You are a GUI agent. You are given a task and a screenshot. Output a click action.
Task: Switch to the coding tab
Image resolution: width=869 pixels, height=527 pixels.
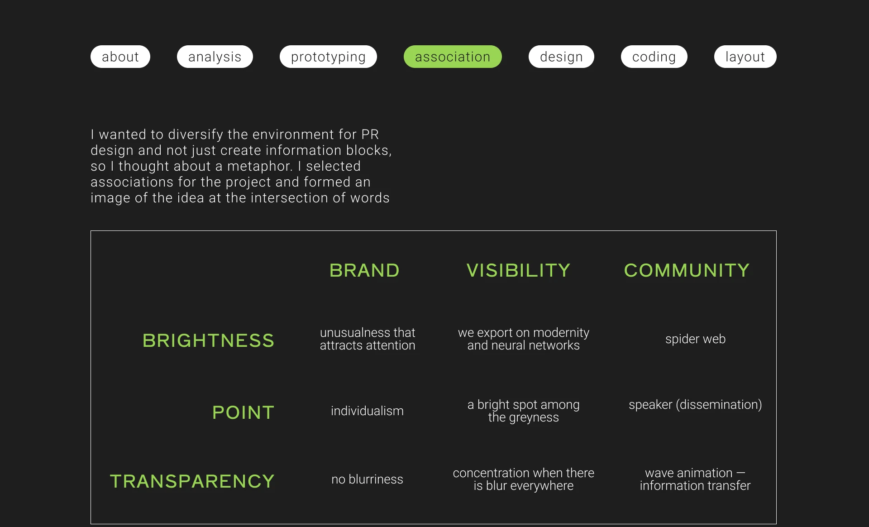click(654, 57)
